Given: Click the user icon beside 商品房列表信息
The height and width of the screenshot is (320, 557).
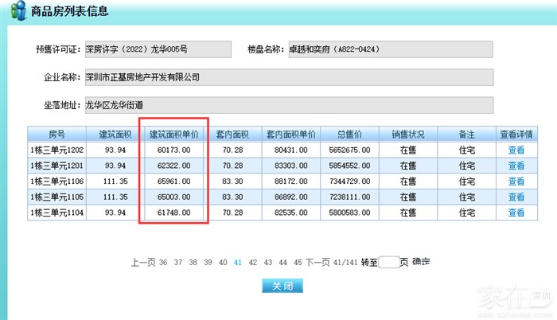Looking at the screenshot, I should [x=17, y=11].
